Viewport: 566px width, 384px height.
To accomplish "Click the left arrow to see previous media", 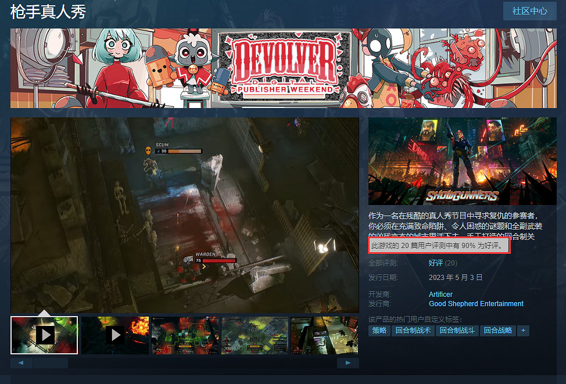I will click(x=21, y=362).
